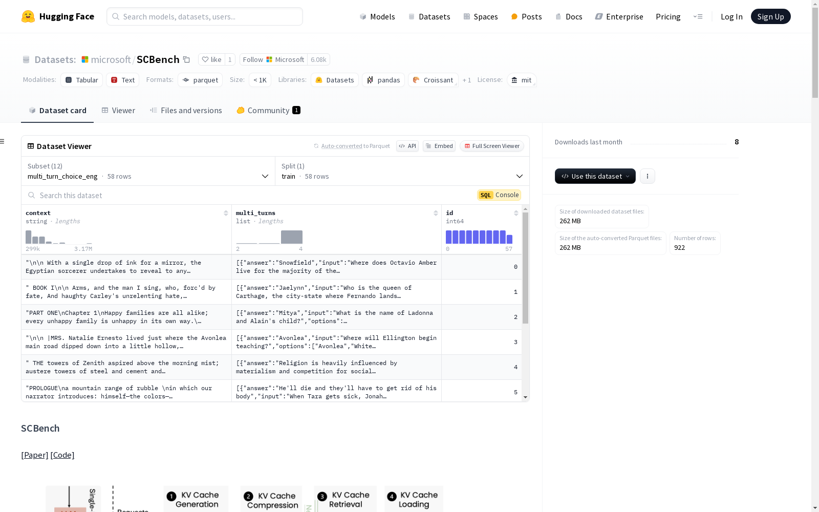Select the context cell starting PROLOGUE
This screenshot has width=819, height=512.
point(126,391)
